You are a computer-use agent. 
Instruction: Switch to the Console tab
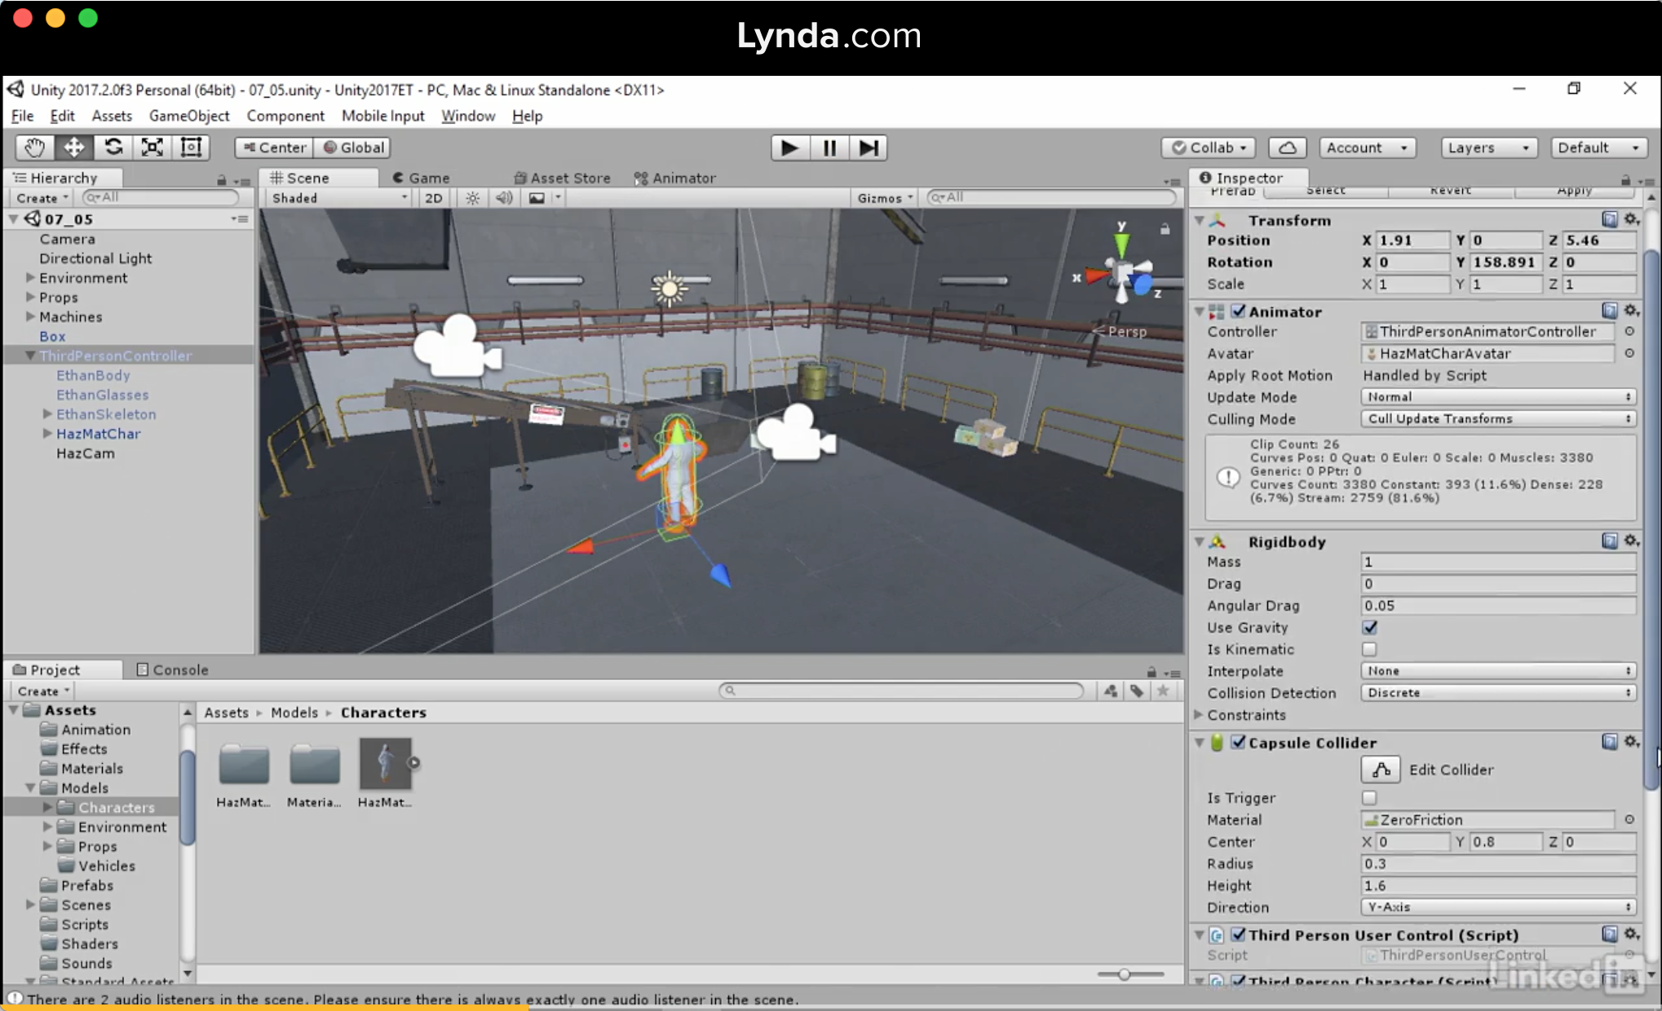172,669
